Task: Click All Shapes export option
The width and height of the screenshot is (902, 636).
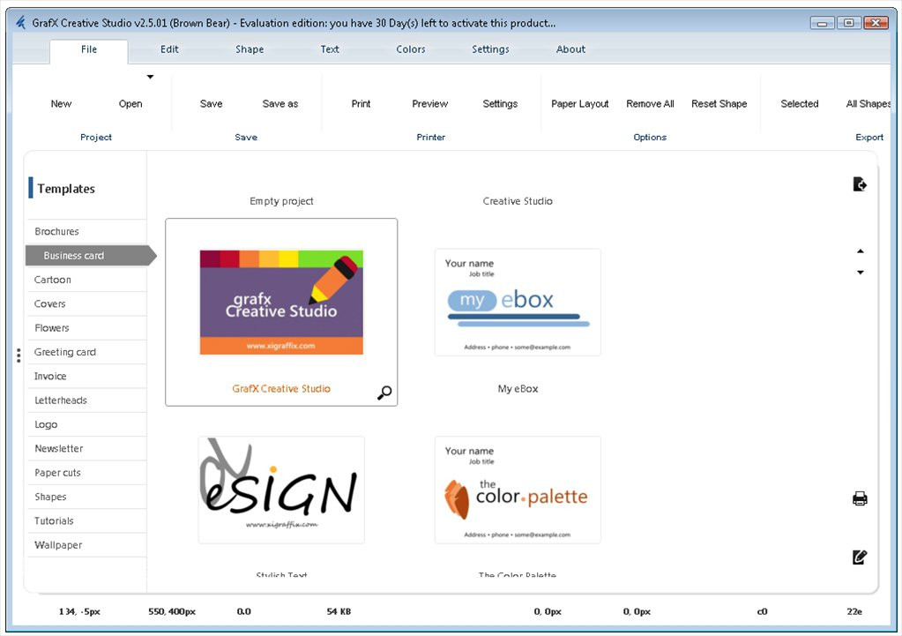Action: coord(868,103)
